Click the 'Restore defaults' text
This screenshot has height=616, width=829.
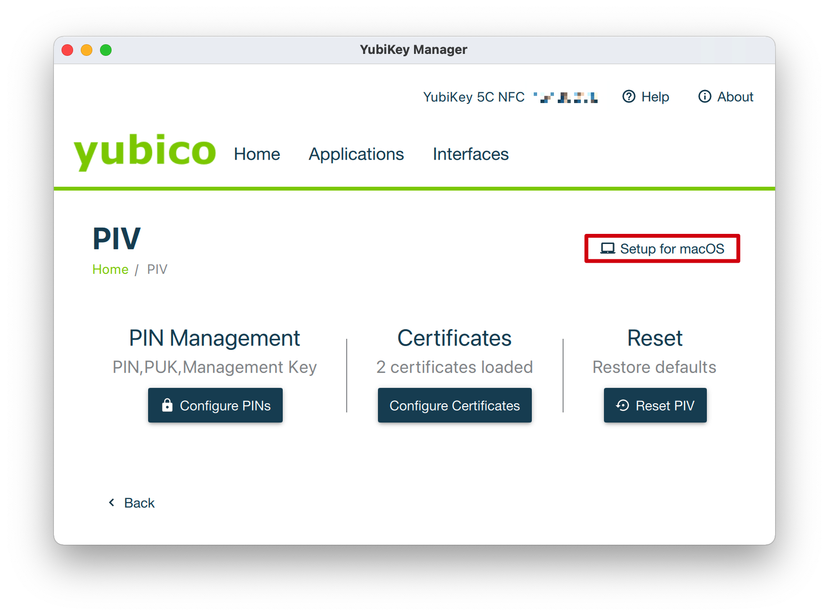654,367
